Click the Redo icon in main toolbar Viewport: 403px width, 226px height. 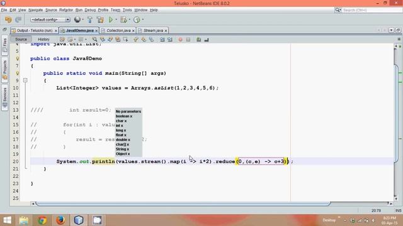pos(18,19)
